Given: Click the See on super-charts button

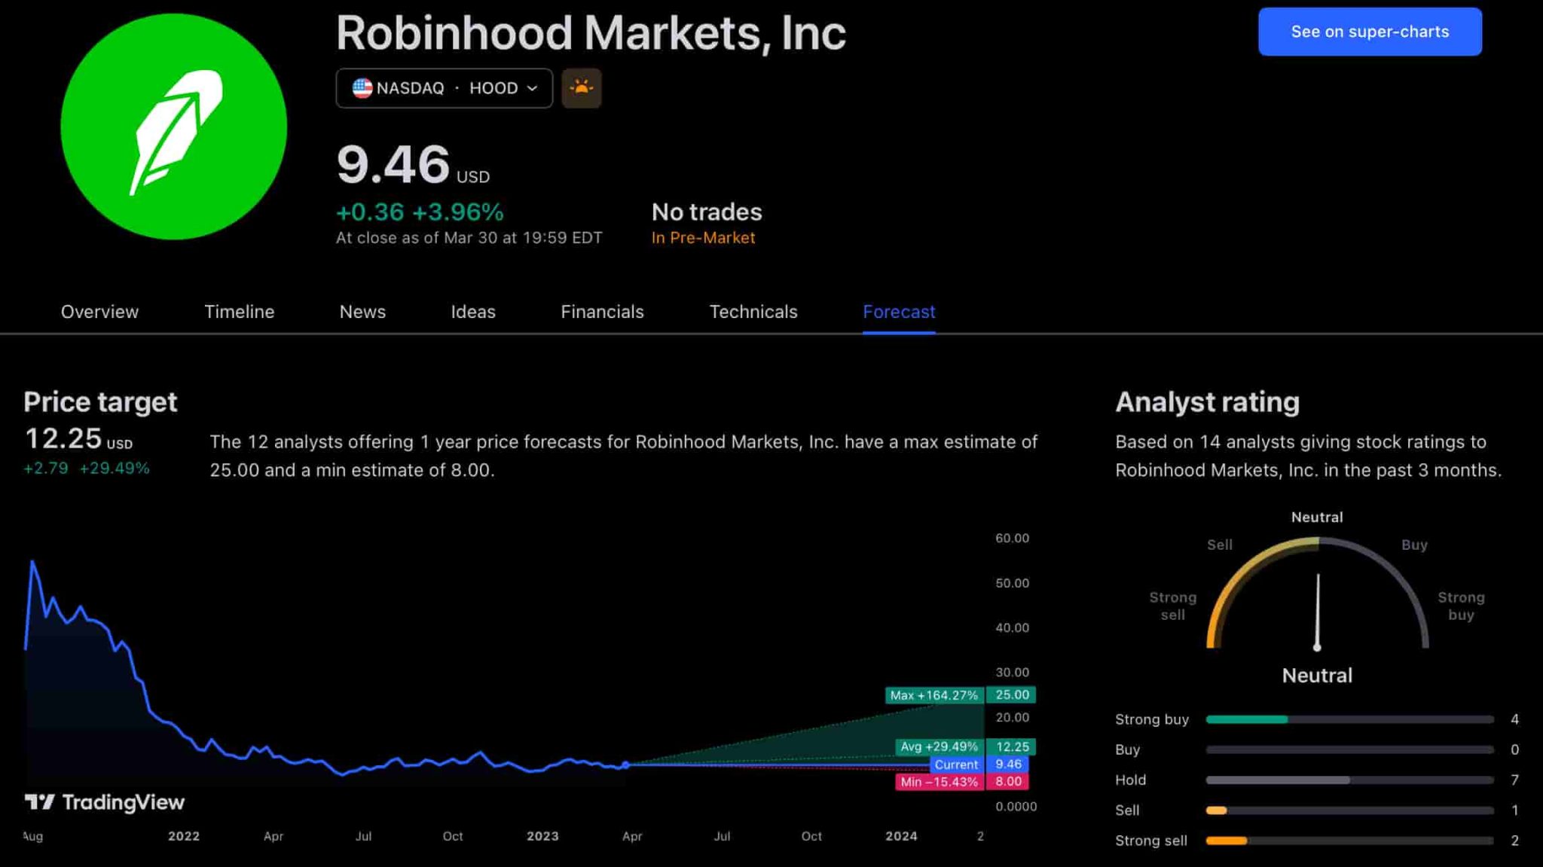Looking at the screenshot, I should pos(1370,32).
